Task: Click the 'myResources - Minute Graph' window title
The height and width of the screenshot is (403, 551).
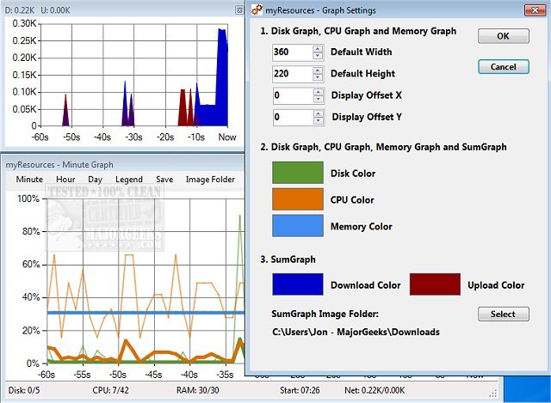Action: (59, 164)
